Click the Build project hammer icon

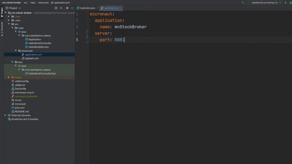(243, 3)
